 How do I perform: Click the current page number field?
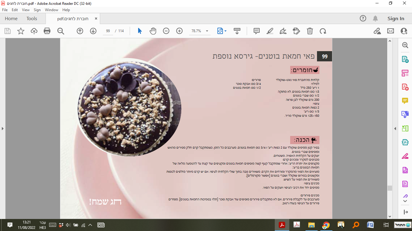pyautogui.click(x=108, y=31)
